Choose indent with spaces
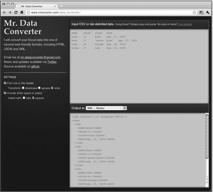Image resolution: width=213 pixels, height=192 pixels. point(33,98)
